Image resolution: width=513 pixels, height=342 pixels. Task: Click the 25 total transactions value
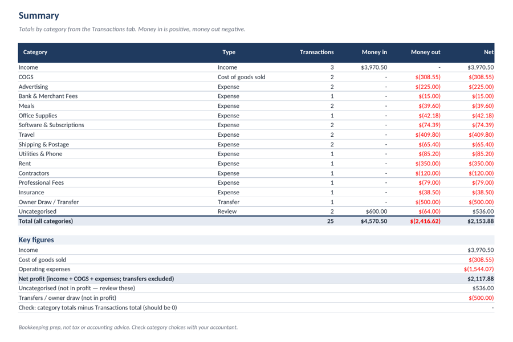pos(331,221)
